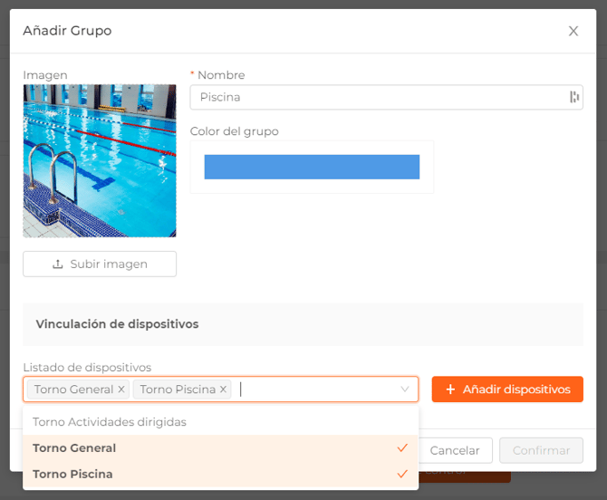Click the swimming pool image thumbnail
The width and height of the screenshot is (607, 500).
pos(100,160)
